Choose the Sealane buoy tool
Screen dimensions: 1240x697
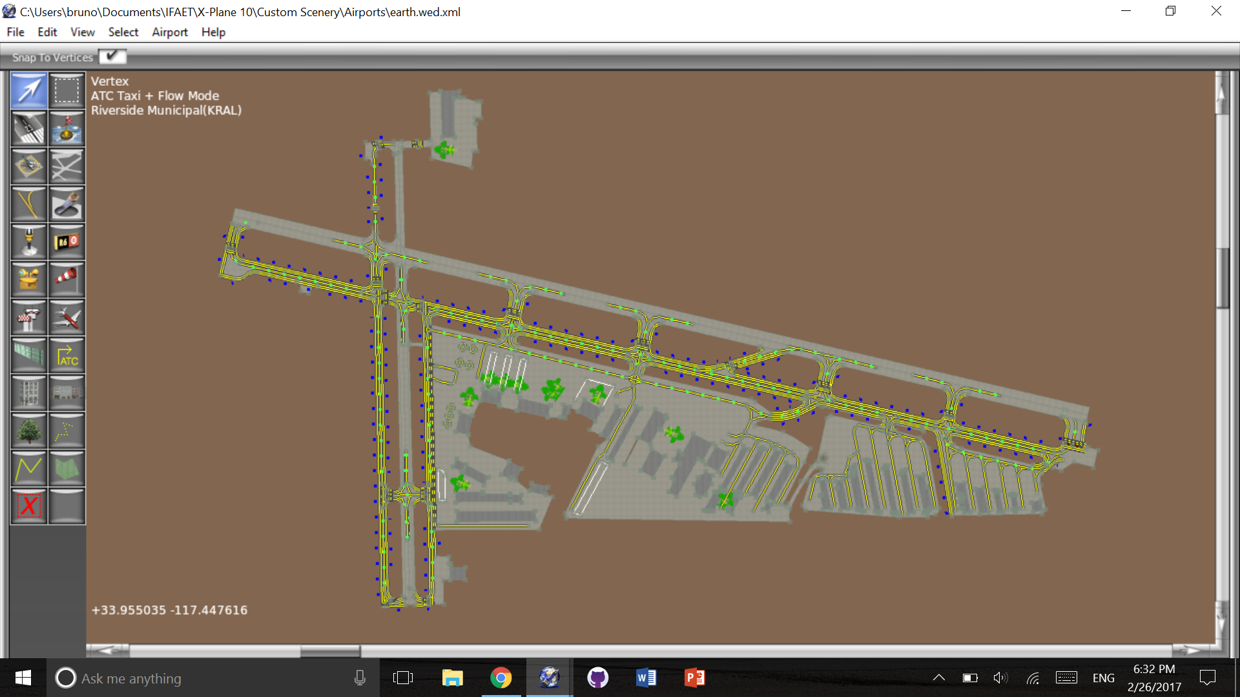[x=67, y=128]
